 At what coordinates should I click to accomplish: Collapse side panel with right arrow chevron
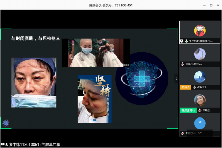pyautogui.click(x=176, y=79)
